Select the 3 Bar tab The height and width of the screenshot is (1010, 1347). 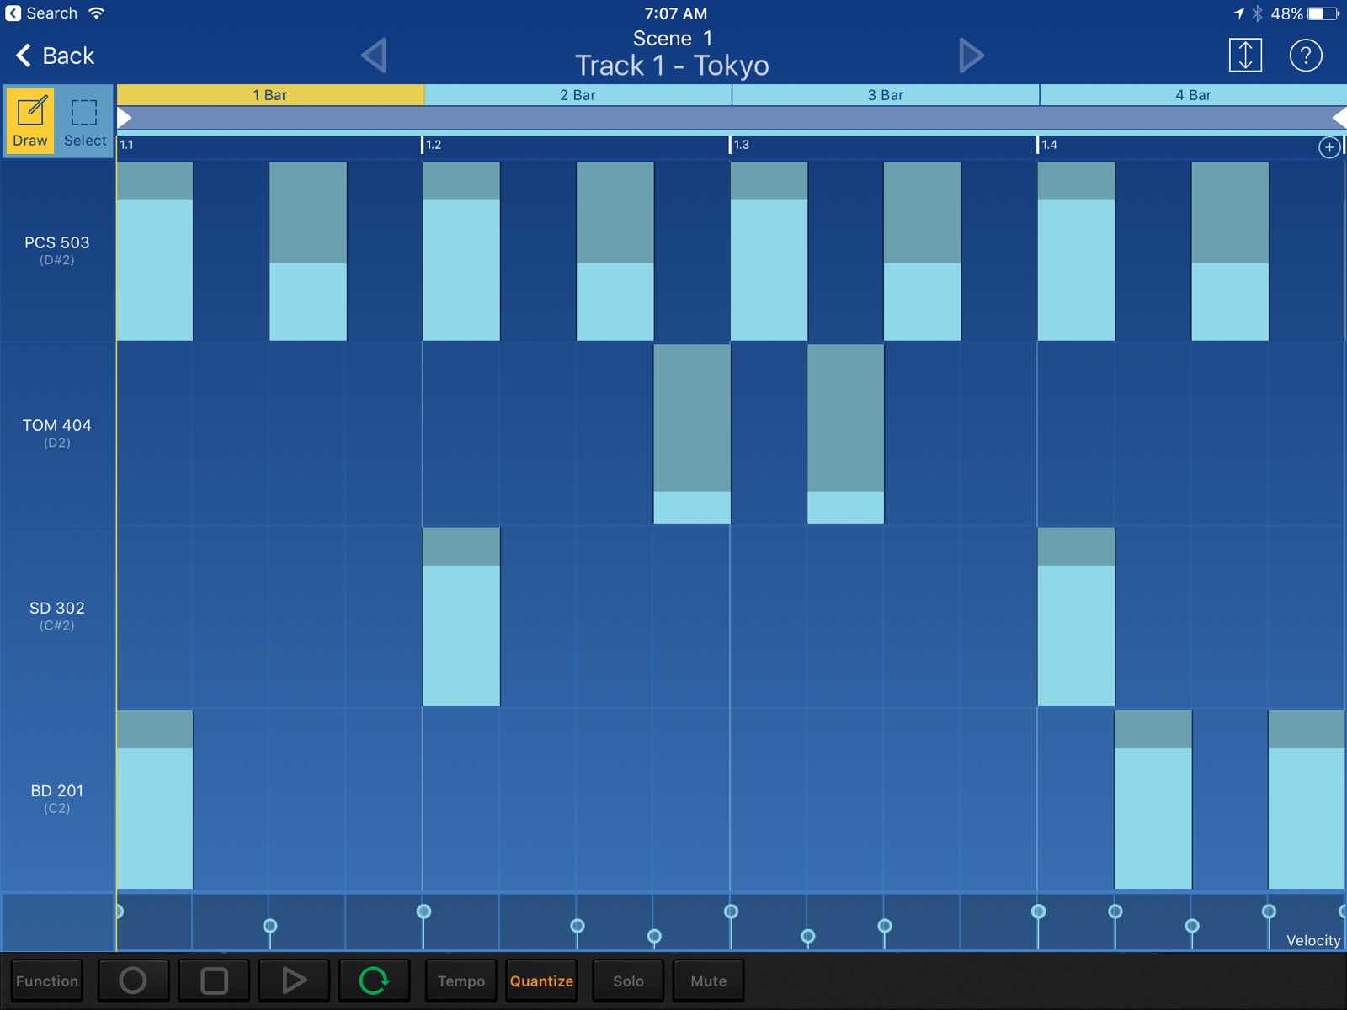(x=886, y=95)
